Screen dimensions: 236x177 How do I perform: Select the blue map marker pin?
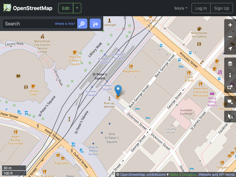(x=118, y=89)
